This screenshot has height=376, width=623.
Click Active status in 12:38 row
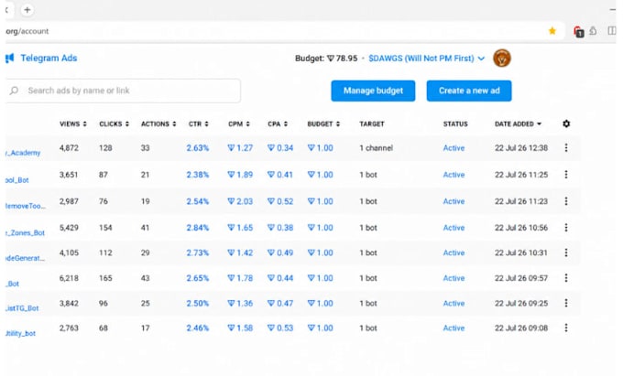(454, 148)
